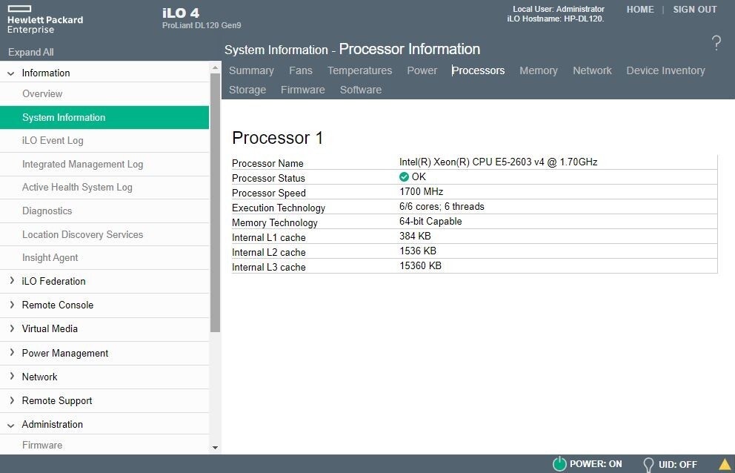Image resolution: width=735 pixels, height=473 pixels.
Task: Click the 6/6 cores; 6 threads value
Action: pyautogui.click(x=442, y=206)
